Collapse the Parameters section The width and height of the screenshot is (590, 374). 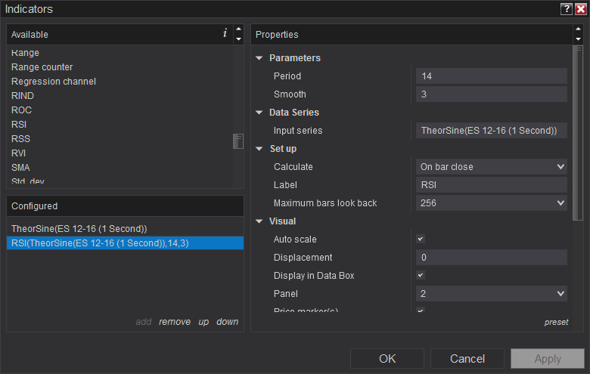259,58
